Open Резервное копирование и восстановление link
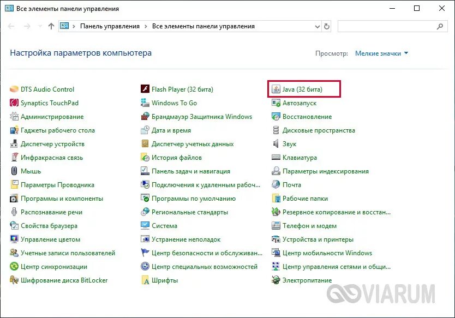455x318 pixels. pos(337,212)
